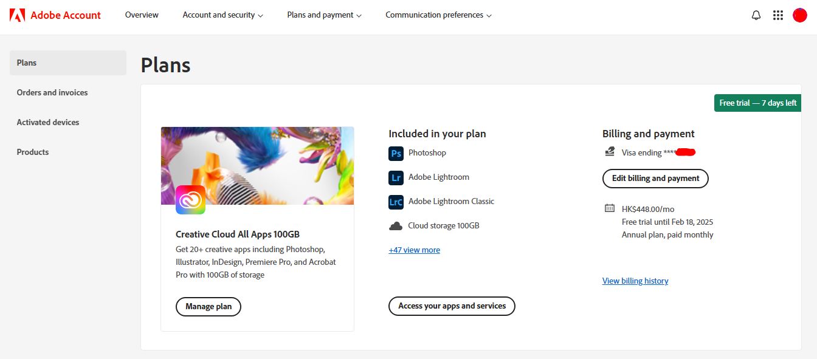Open the red profile avatar

coord(800,15)
